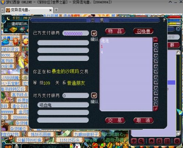183x148 pixels.
Task: Click the moon time-of-day icon
Action: [8, 18]
